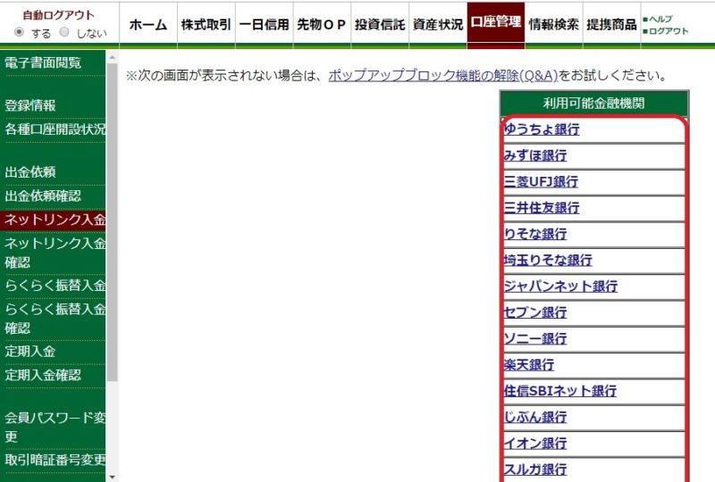The width and height of the screenshot is (715, 482).
Task: Choose じぶん銀行 link
Action: click(x=535, y=417)
